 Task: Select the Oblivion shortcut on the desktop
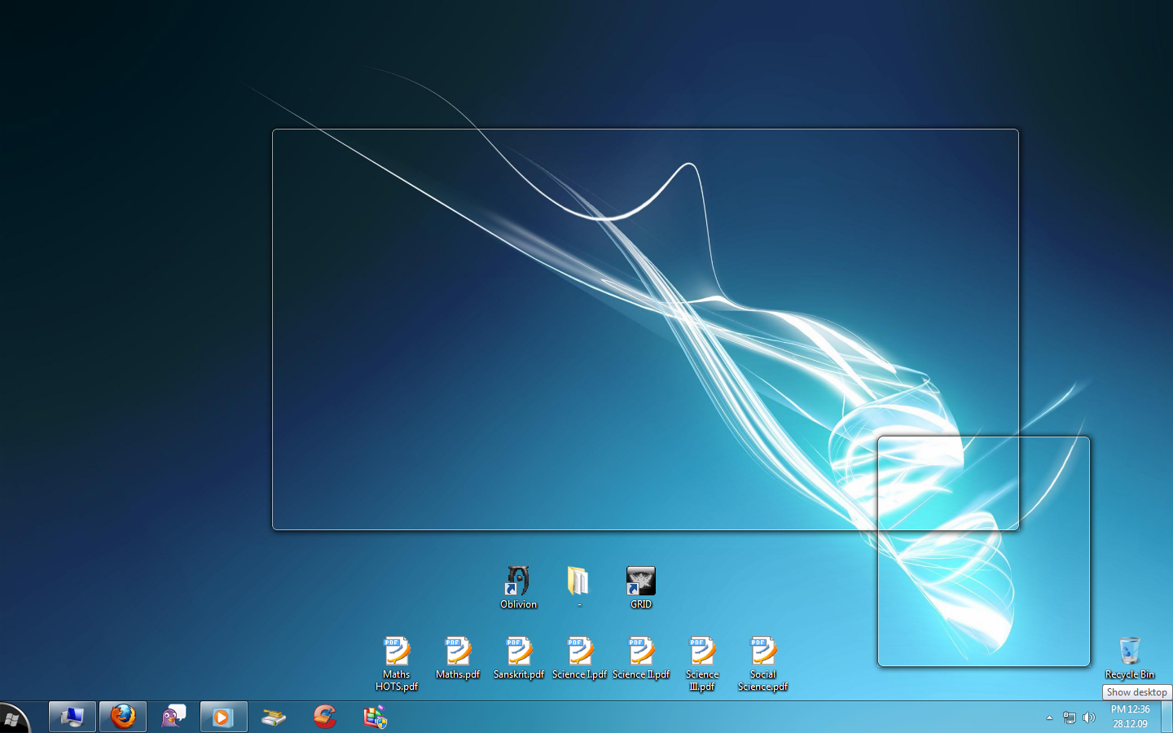click(x=519, y=587)
